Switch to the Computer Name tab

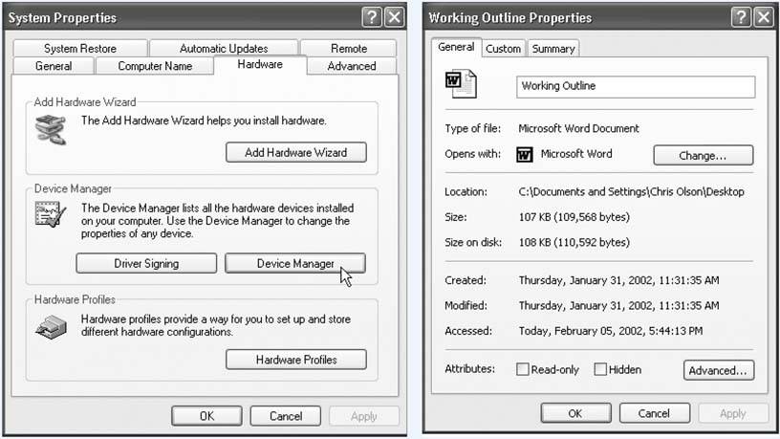click(x=155, y=66)
